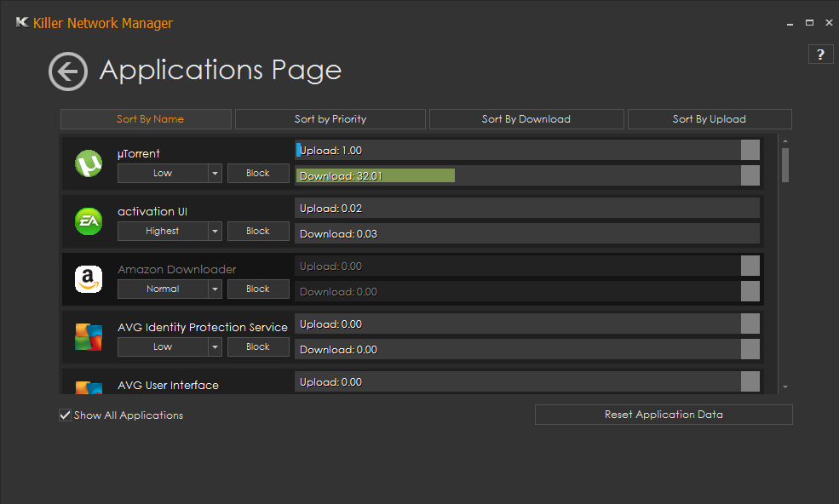This screenshot has width=839, height=504.
Task: Block AVG Identity Protection Service
Action: click(258, 347)
